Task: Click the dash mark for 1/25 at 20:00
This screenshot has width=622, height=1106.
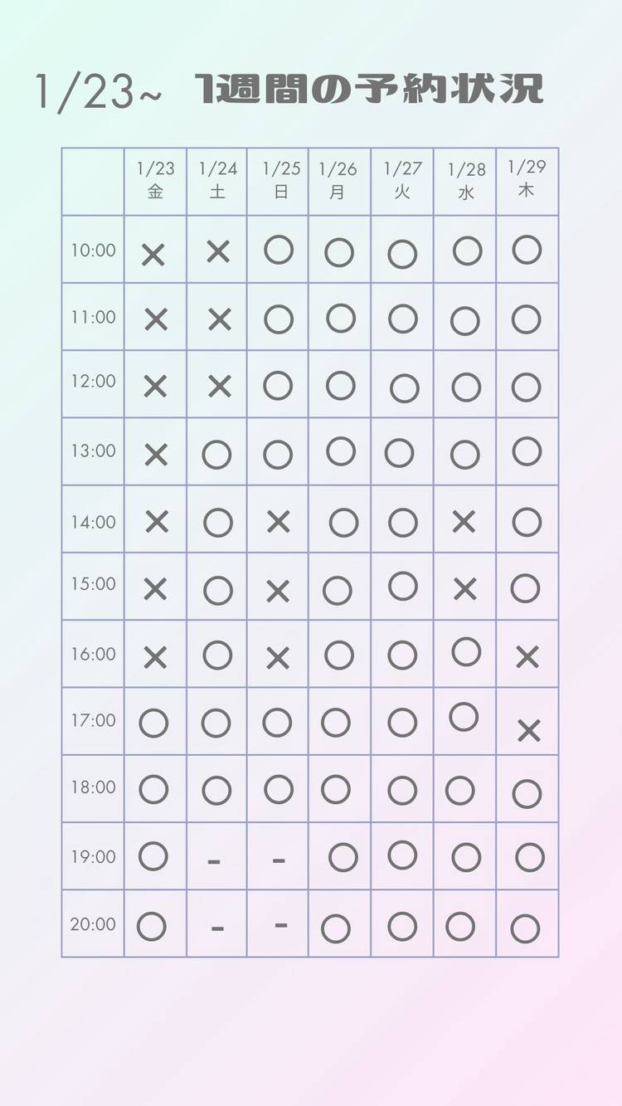Action: click(281, 924)
